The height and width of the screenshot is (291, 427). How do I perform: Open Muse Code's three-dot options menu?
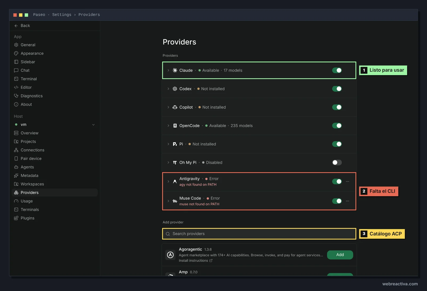click(x=347, y=201)
